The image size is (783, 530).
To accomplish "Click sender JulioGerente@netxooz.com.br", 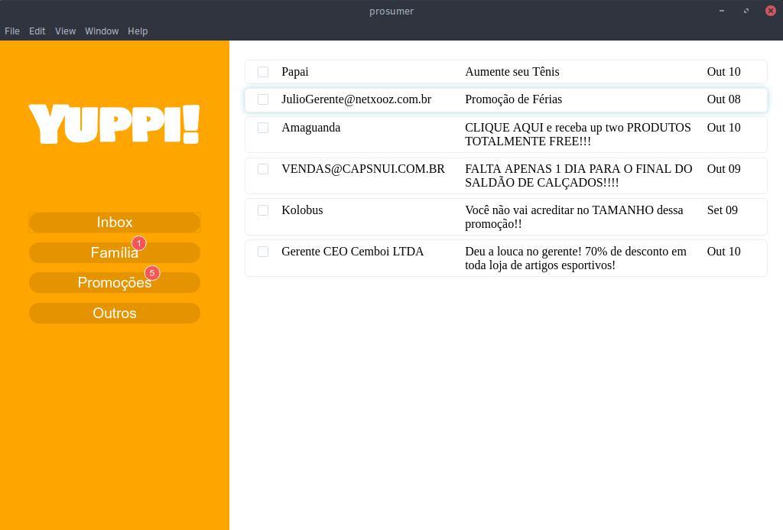I will 356,99.
